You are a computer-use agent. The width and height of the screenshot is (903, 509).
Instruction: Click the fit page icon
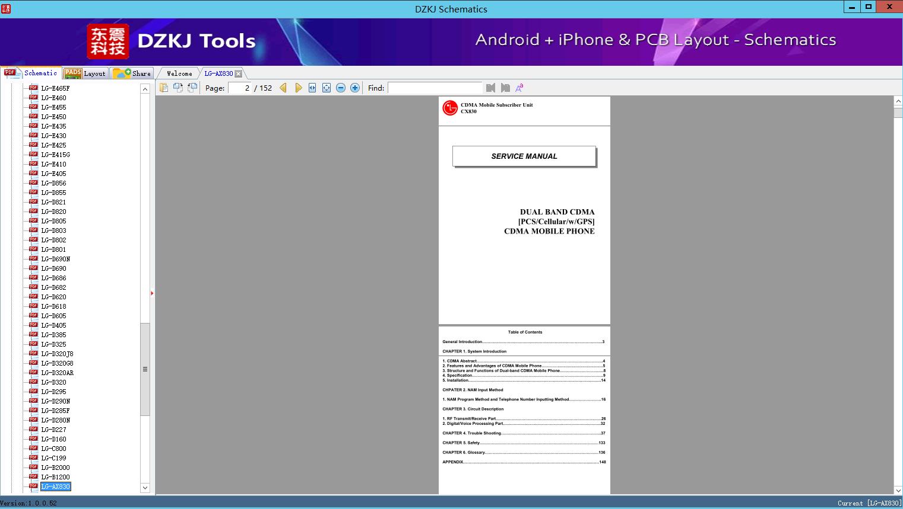click(327, 88)
